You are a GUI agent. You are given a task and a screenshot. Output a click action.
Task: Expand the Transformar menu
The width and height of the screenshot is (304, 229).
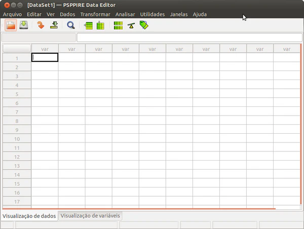95,14
